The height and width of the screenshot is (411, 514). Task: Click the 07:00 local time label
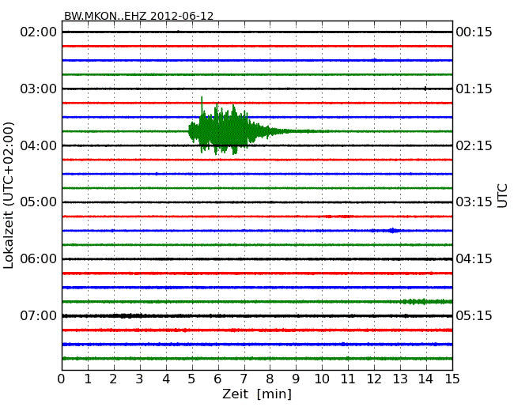(39, 315)
